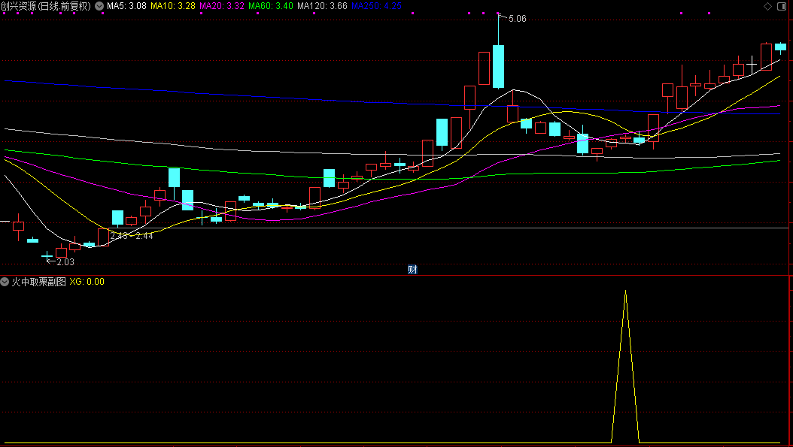Expand the 火中取栗副图 indicator dropdown arrow
The height and width of the screenshot is (447, 793).
[5, 282]
